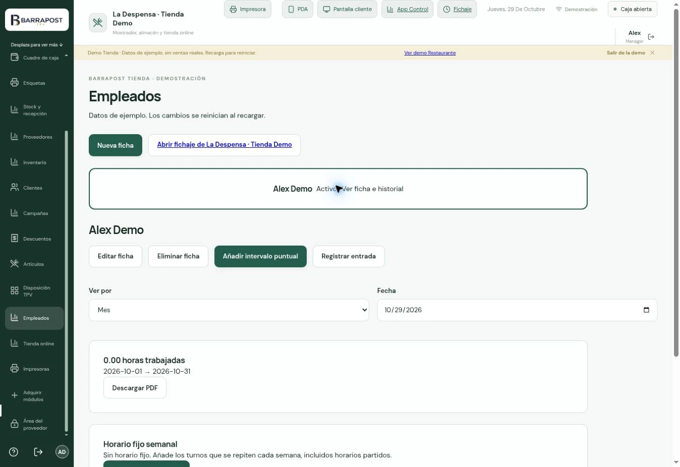The image size is (680, 467).
Task: Click the Fichaje top bar button
Action: pos(458,9)
